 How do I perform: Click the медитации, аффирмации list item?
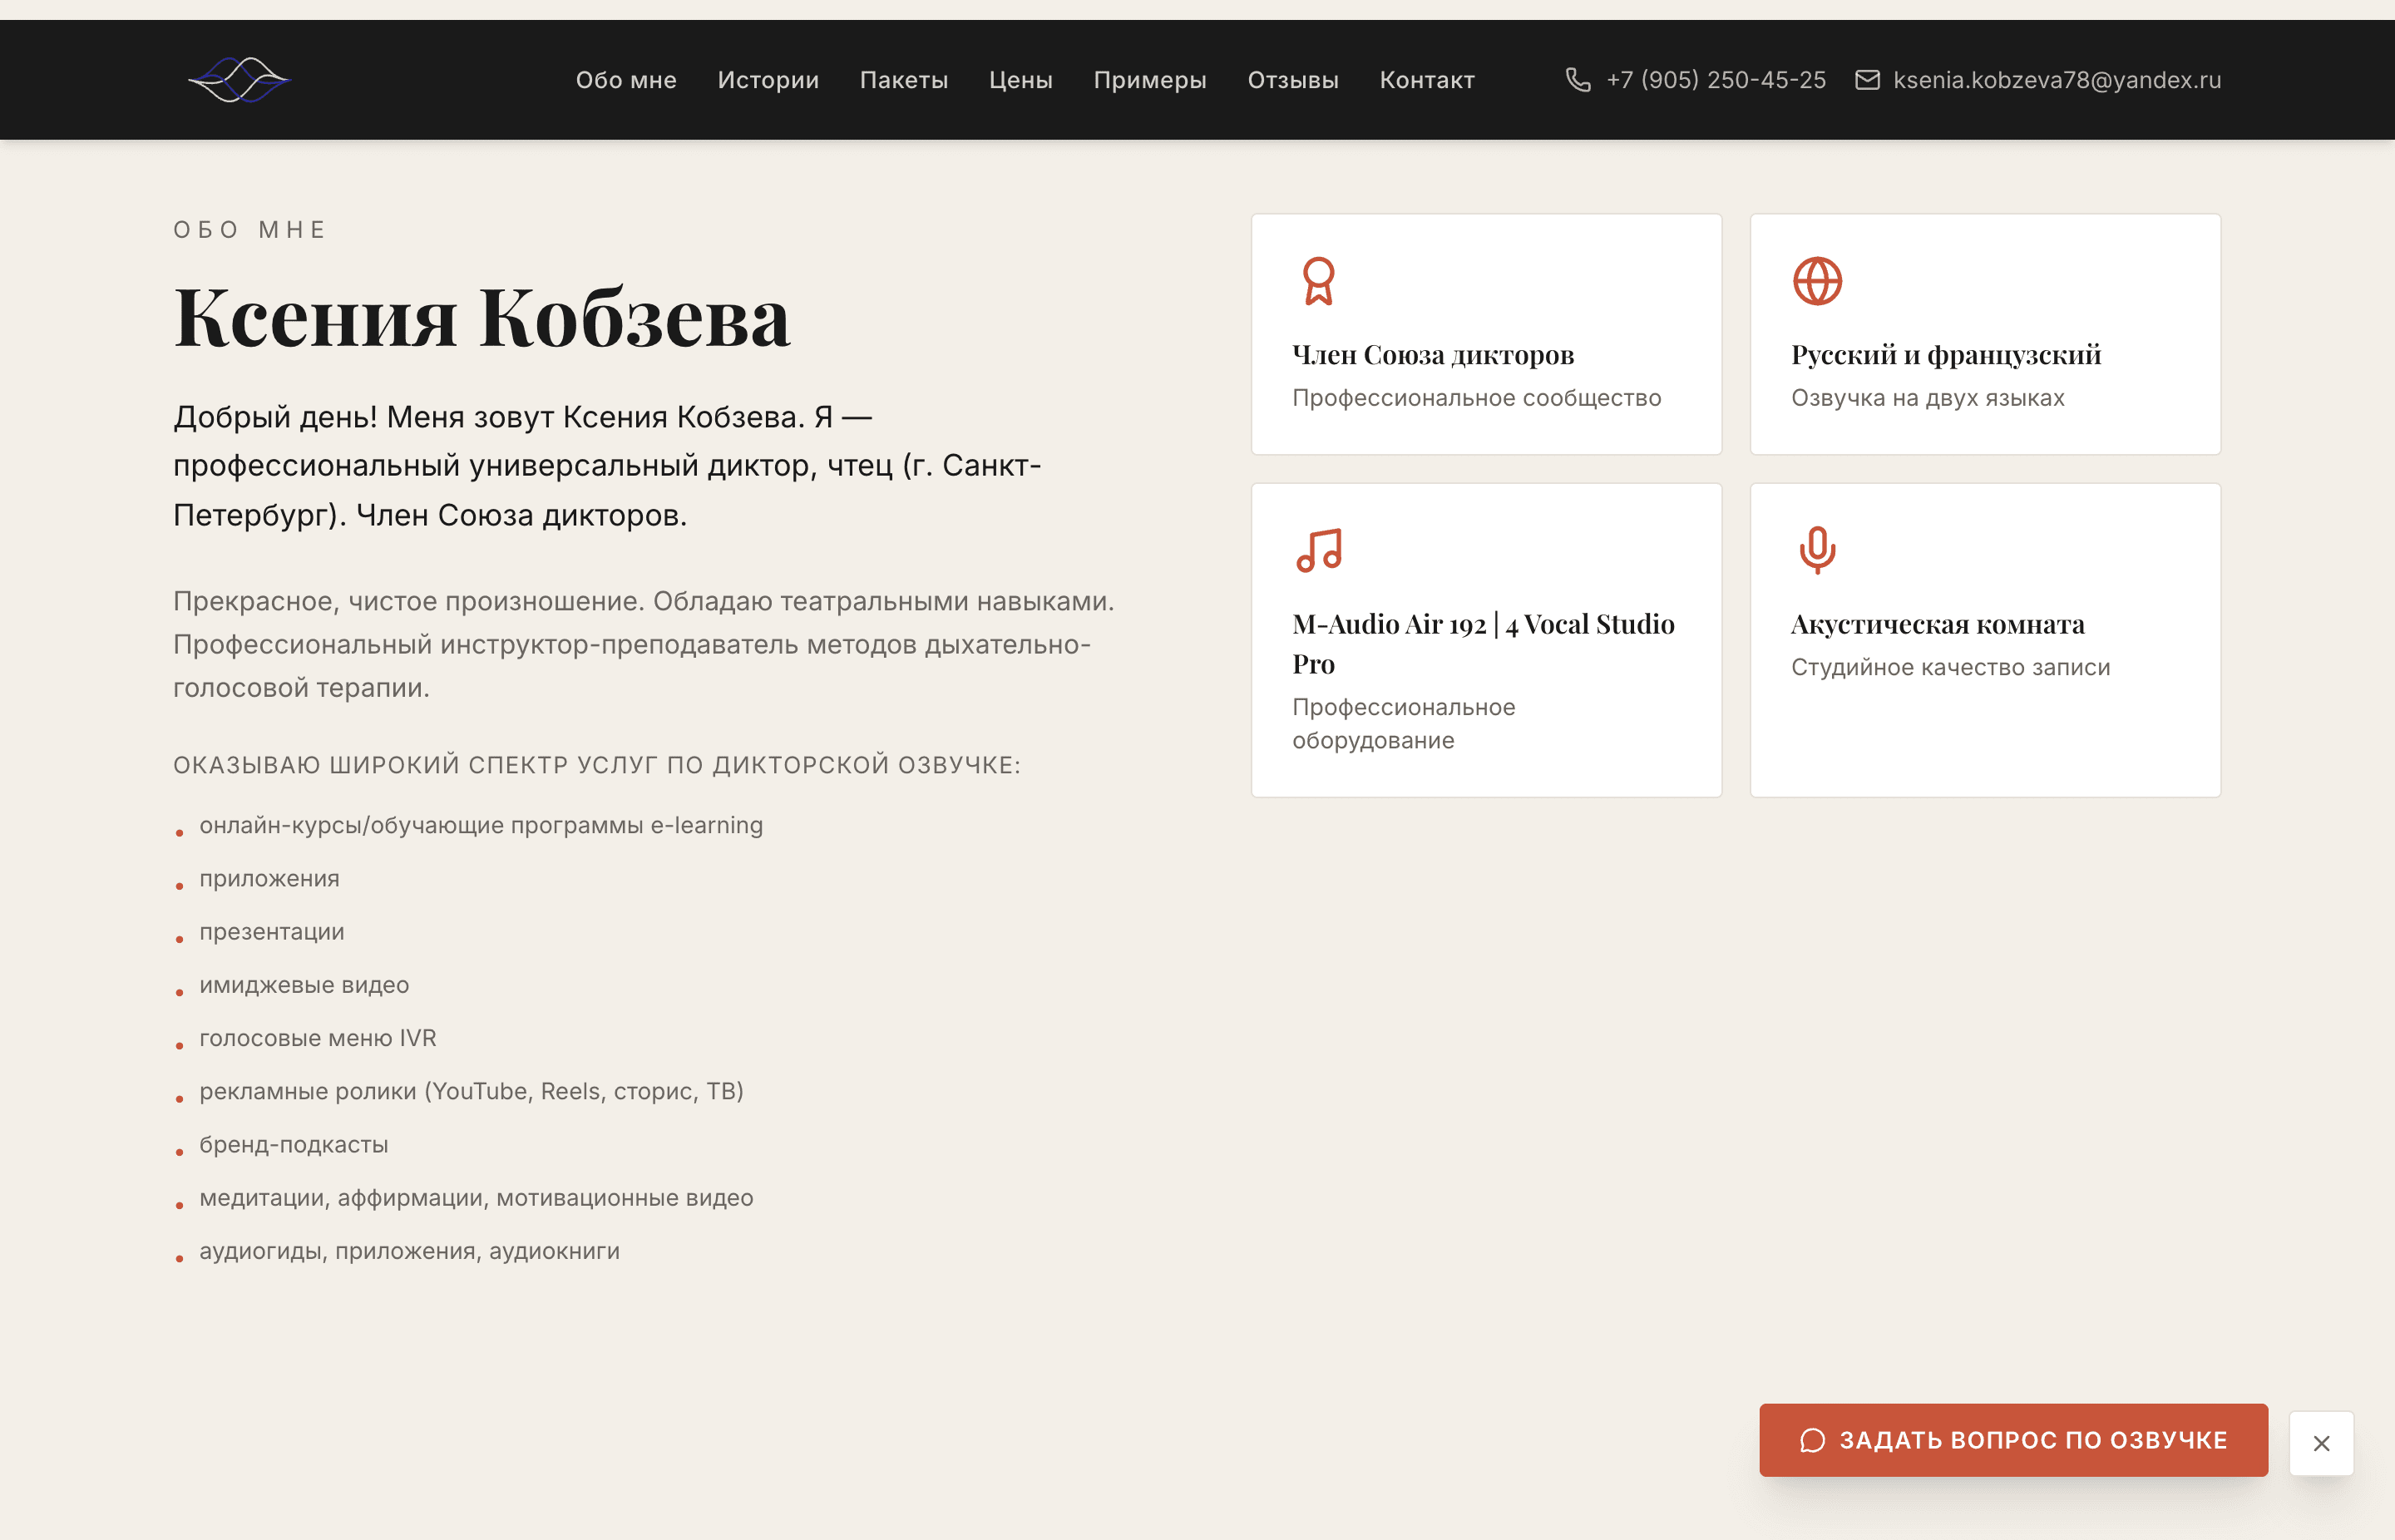[476, 1198]
